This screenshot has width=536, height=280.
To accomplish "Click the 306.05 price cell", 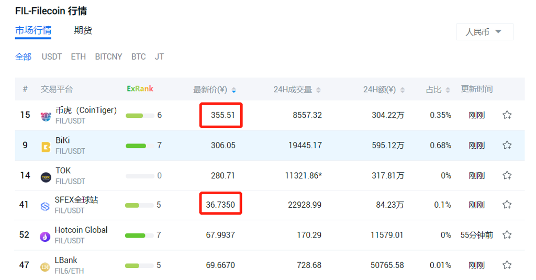I will point(223,145).
